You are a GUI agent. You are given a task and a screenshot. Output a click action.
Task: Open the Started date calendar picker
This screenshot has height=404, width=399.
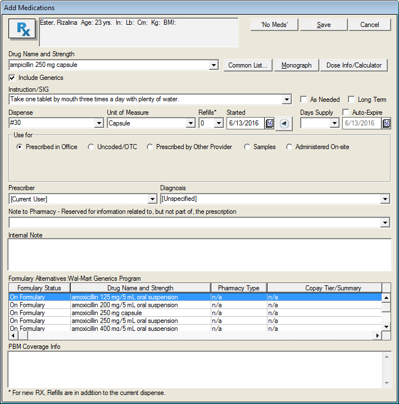tap(269, 123)
